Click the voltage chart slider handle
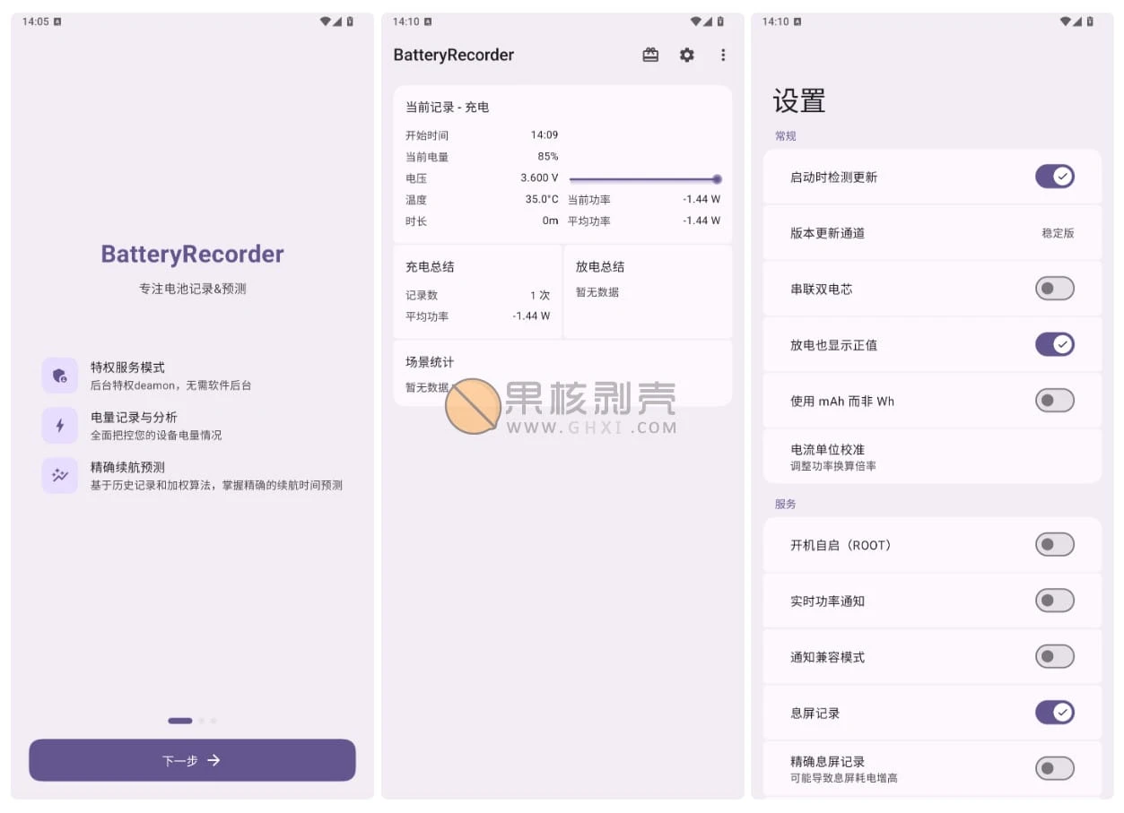The image size is (1124, 813). pos(717,179)
